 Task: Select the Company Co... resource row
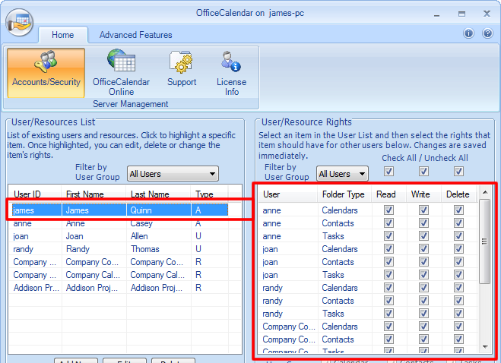click(x=120, y=262)
